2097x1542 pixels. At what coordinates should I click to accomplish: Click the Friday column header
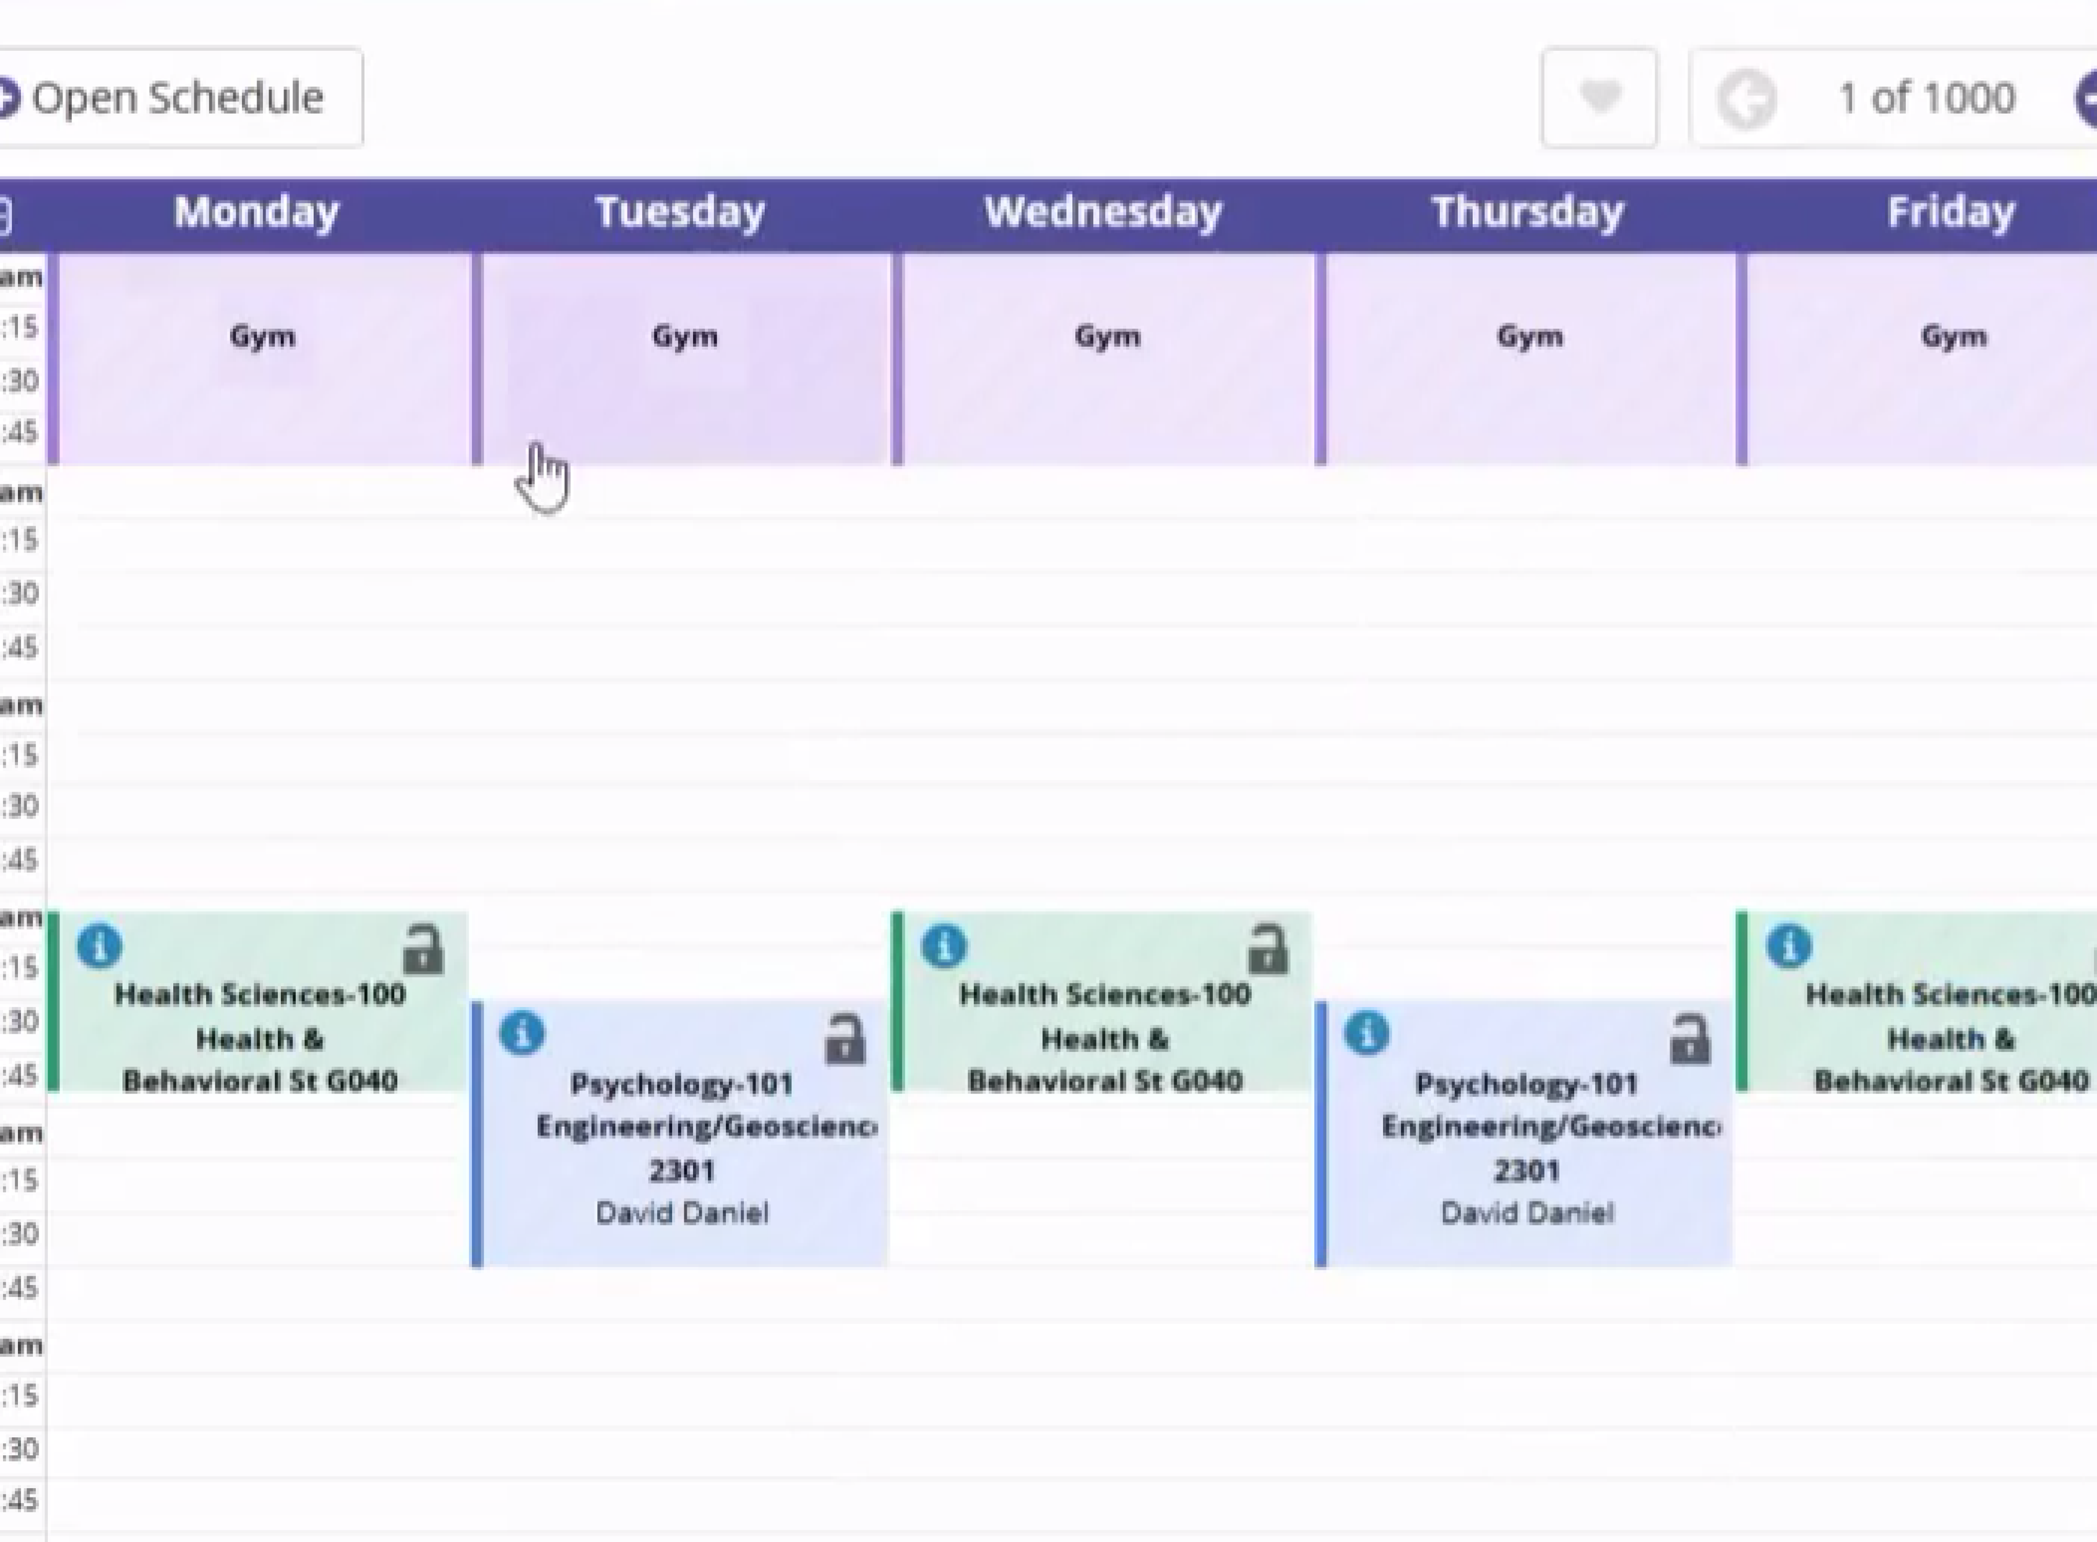click(x=1951, y=212)
